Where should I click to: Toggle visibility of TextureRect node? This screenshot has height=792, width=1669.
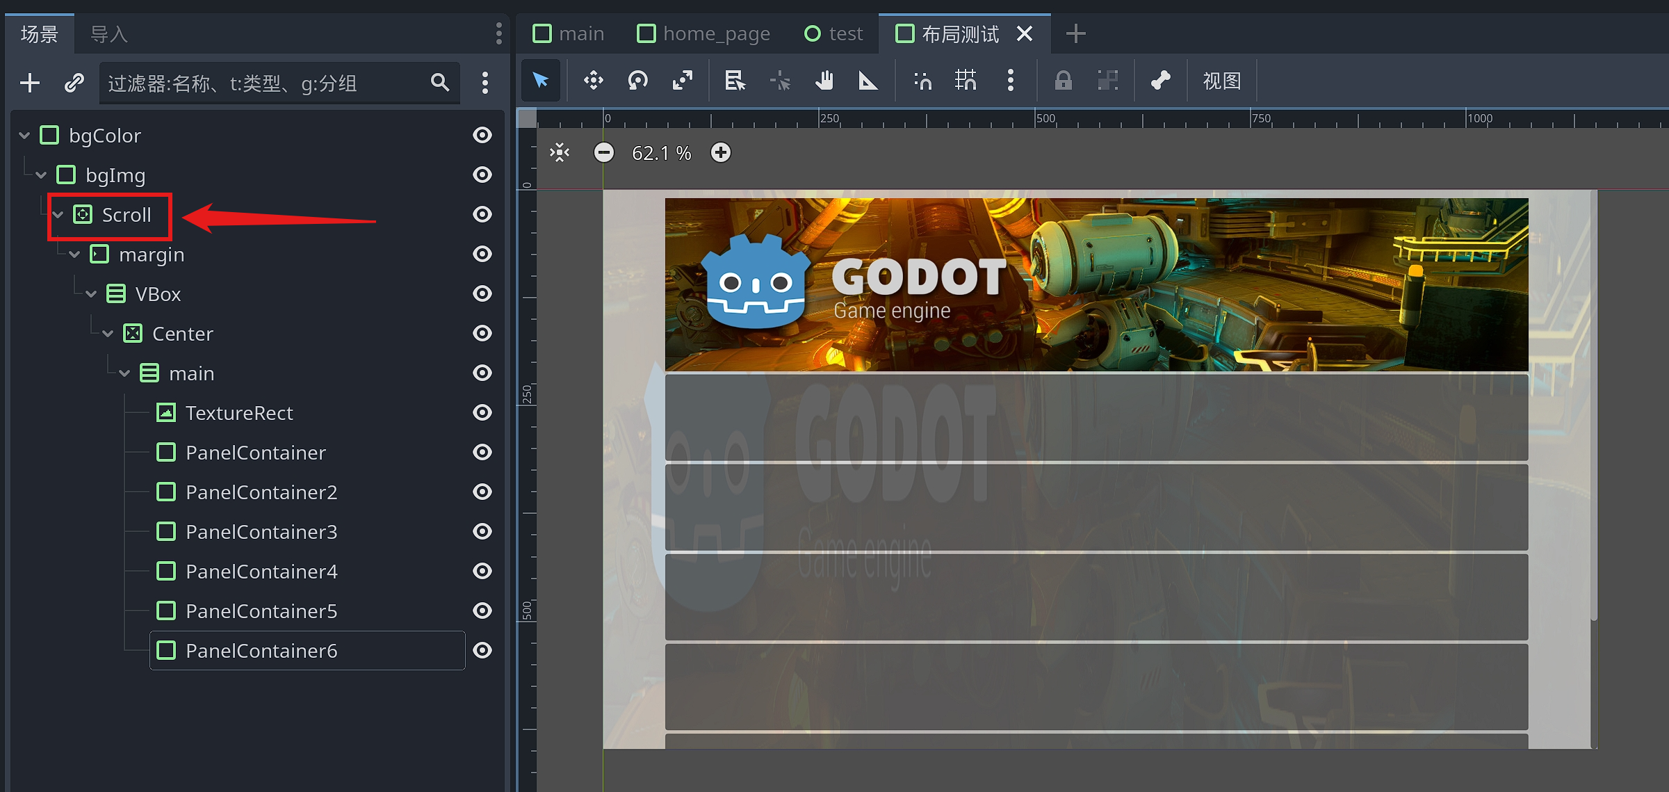pyautogui.click(x=482, y=412)
